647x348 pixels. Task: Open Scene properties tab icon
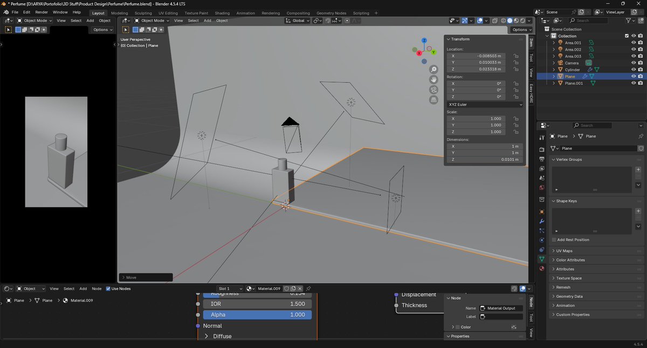pyautogui.click(x=542, y=179)
